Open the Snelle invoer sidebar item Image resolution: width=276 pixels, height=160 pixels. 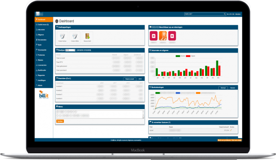(x=44, y=24)
